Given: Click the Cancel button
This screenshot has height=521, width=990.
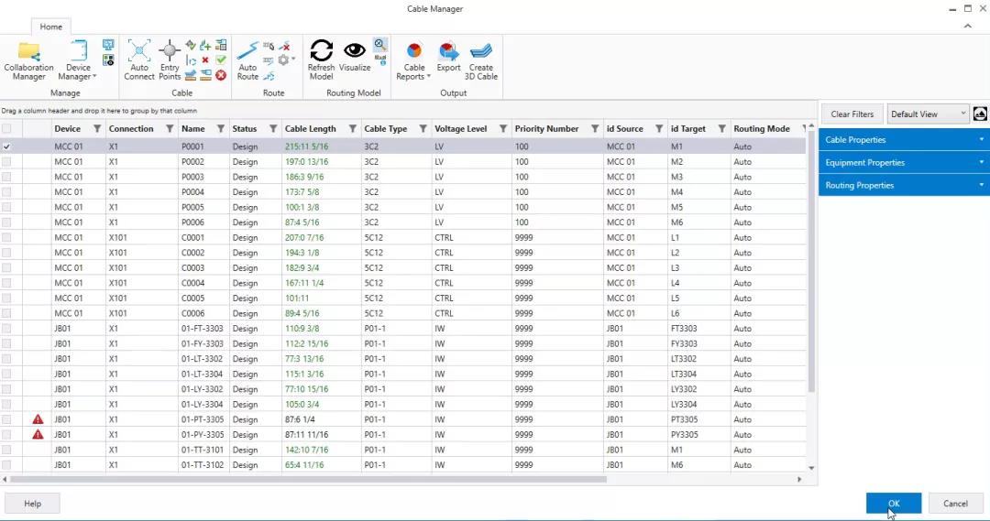Looking at the screenshot, I should pyautogui.click(x=955, y=504).
